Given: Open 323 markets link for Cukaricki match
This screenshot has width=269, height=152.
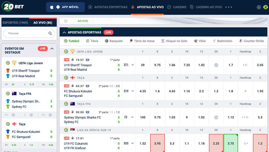Looking at the screenshot, I should [x=126, y=143].
